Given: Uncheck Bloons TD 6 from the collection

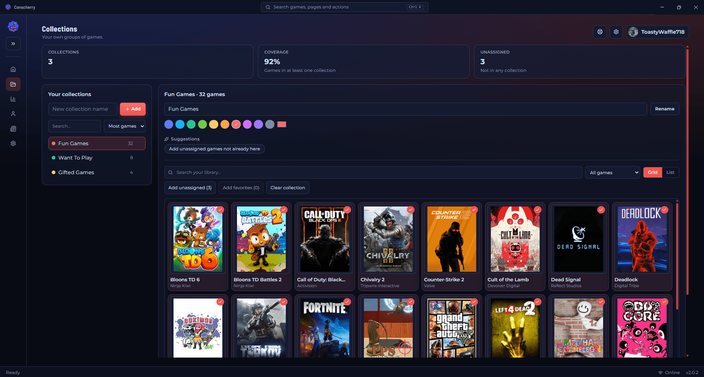Looking at the screenshot, I should click(220, 210).
